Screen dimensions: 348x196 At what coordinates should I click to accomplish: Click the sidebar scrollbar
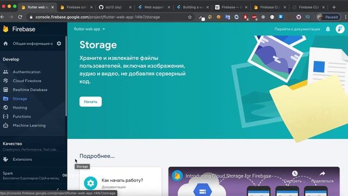pyautogui.click(x=66, y=76)
